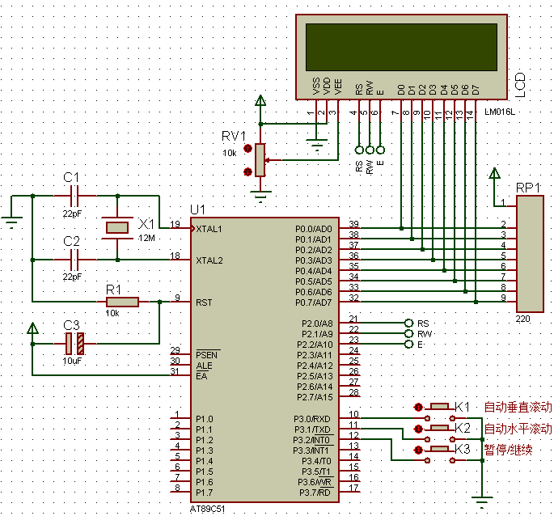Click the 10k value beside RV1
This screenshot has height=516, width=554.
(230, 153)
